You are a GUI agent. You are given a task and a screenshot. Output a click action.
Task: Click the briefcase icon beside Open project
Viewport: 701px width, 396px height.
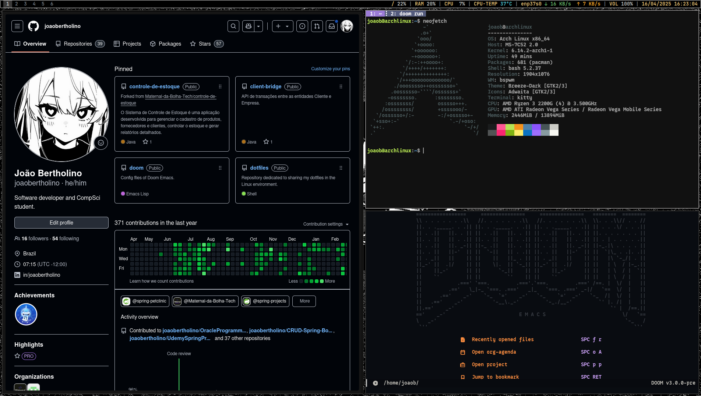(463, 365)
